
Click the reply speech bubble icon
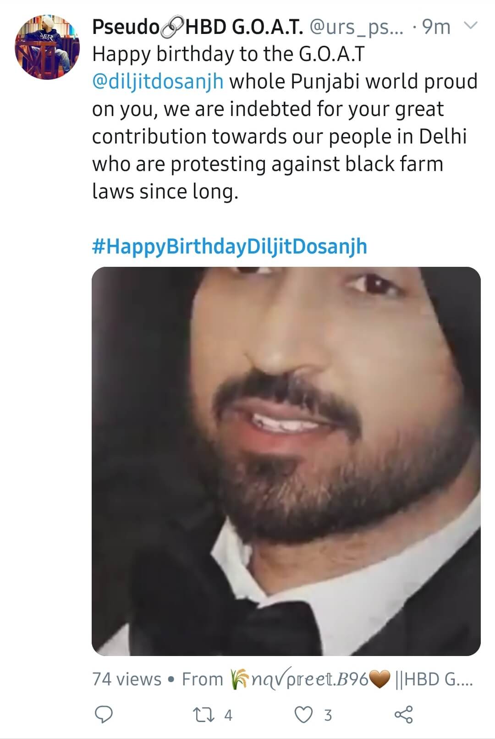tap(104, 714)
